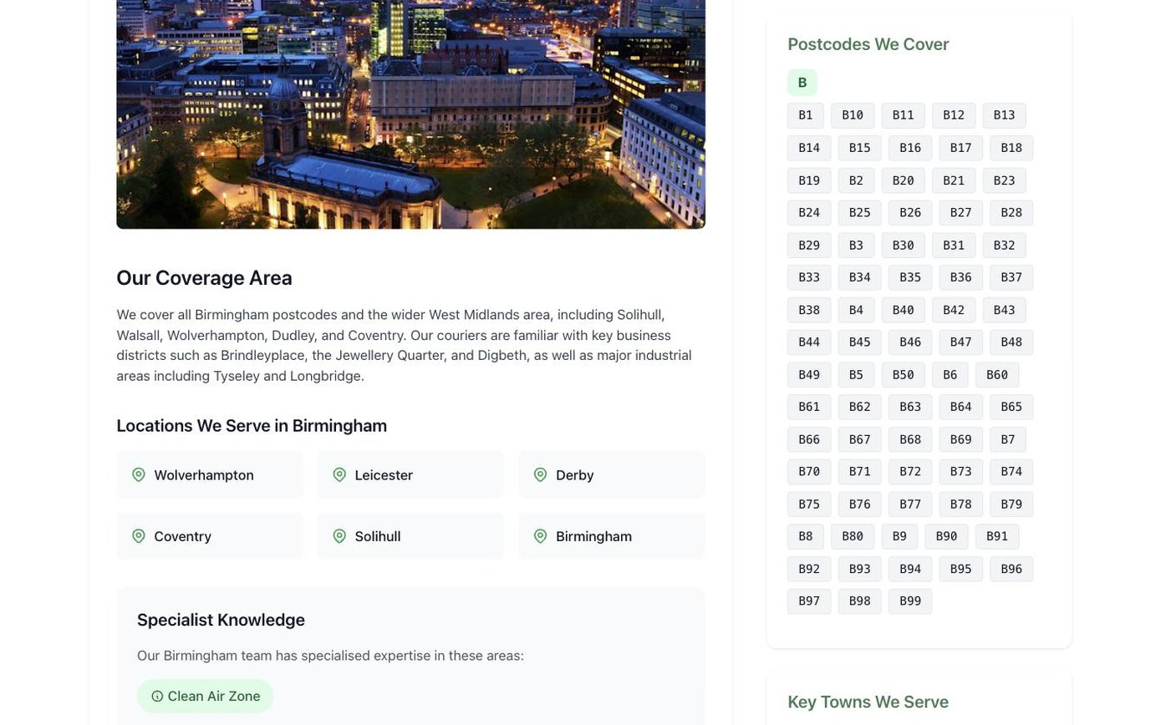Choose the B14 postcode chip
Image resolution: width=1161 pixels, height=725 pixels.
click(809, 148)
